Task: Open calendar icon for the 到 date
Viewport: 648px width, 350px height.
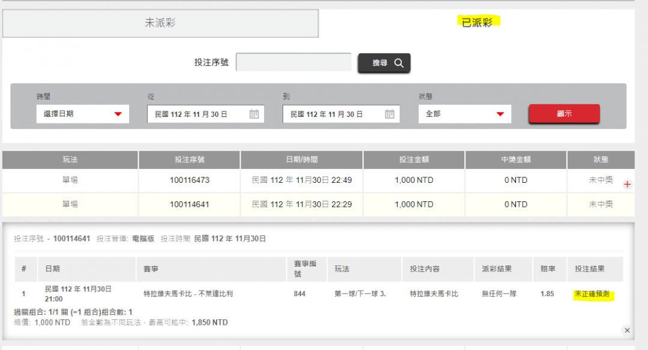Action: (x=390, y=114)
